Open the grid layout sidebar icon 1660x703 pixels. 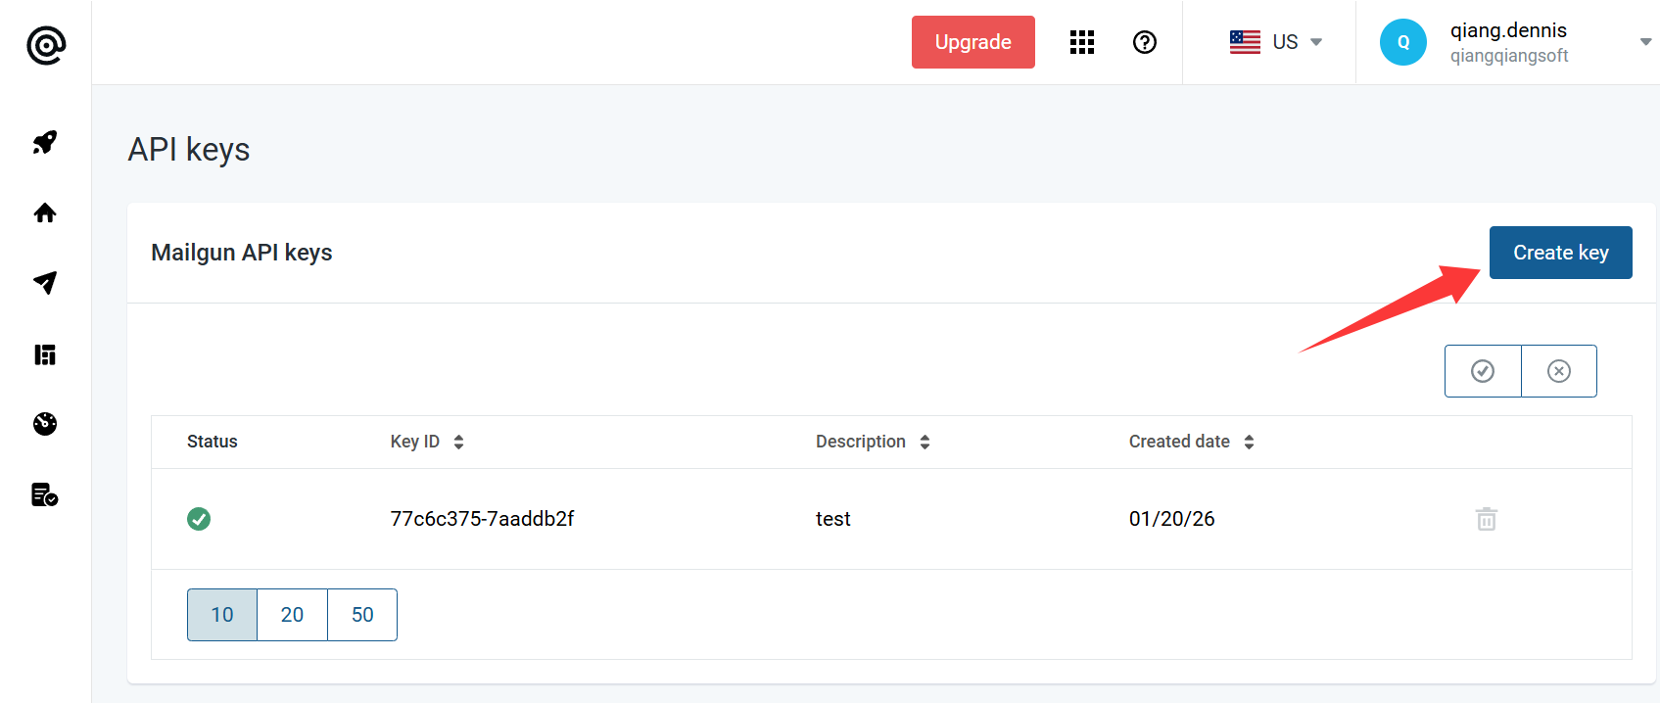pyautogui.click(x=45, y=354)
